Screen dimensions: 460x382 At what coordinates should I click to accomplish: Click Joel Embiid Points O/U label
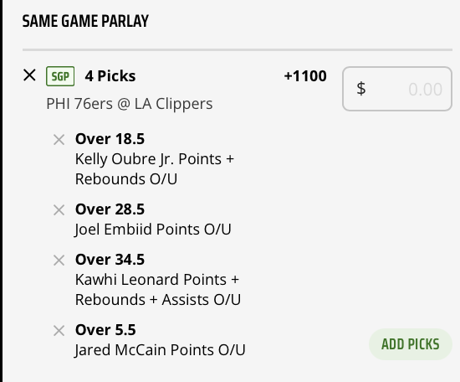tap(153, 230)
